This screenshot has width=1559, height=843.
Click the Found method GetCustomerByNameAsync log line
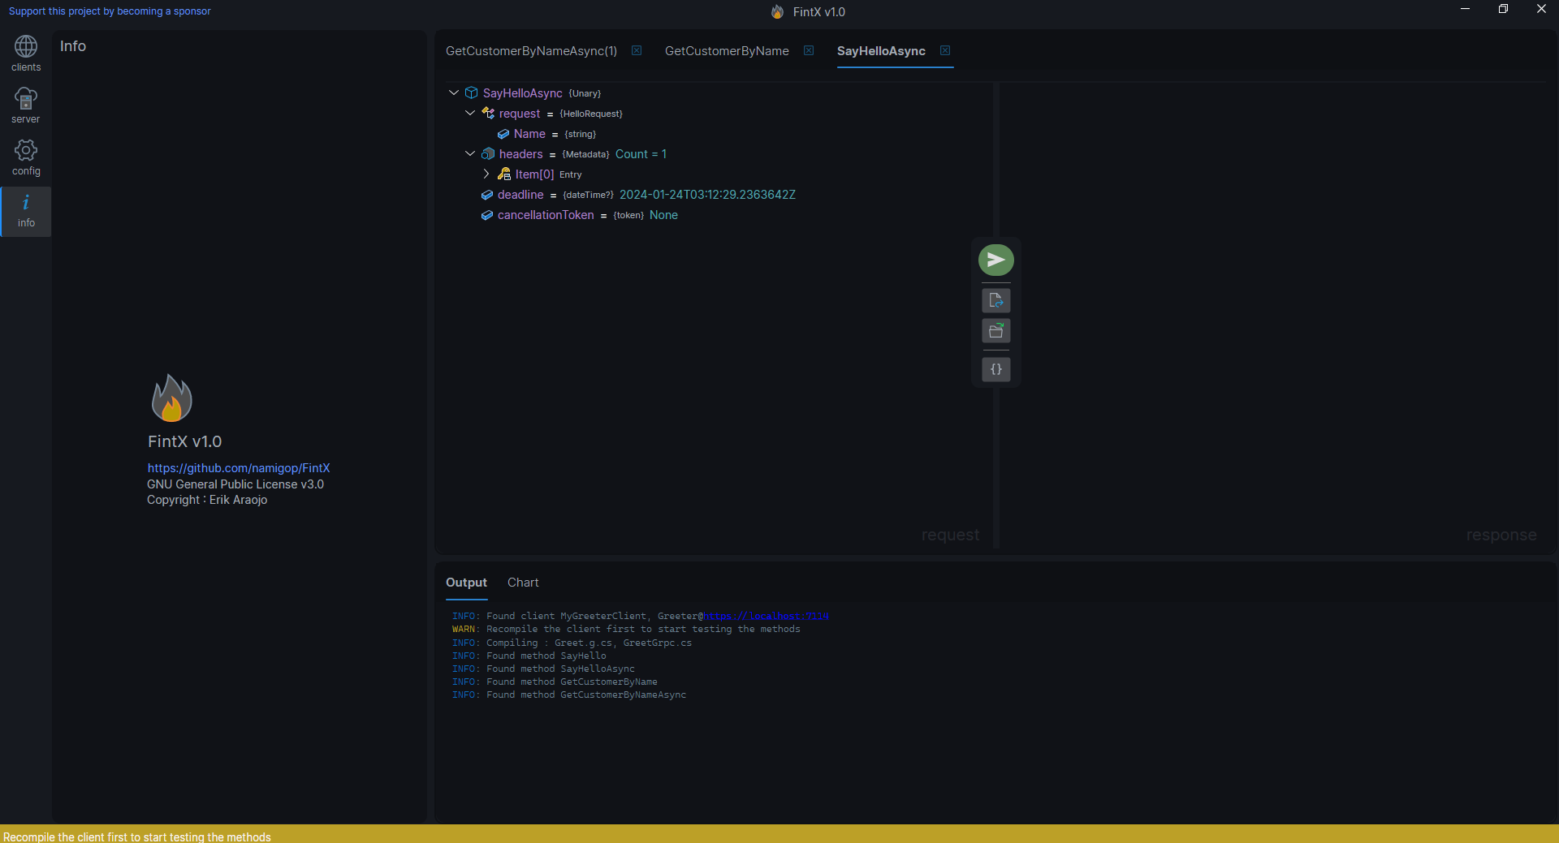click(x=568, y=695)
